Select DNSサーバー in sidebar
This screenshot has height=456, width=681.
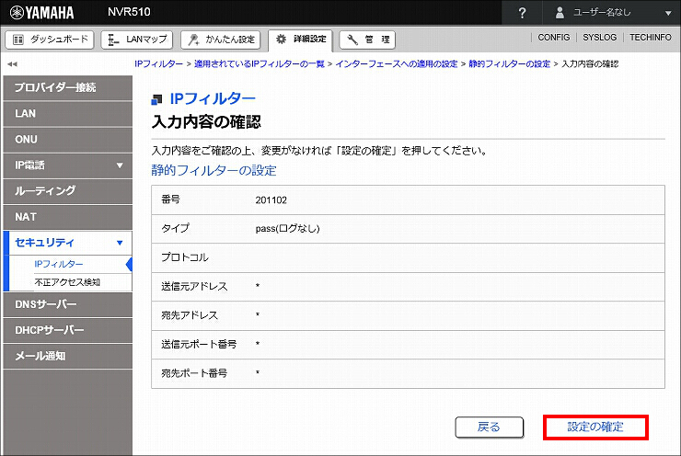coord(68,304)
